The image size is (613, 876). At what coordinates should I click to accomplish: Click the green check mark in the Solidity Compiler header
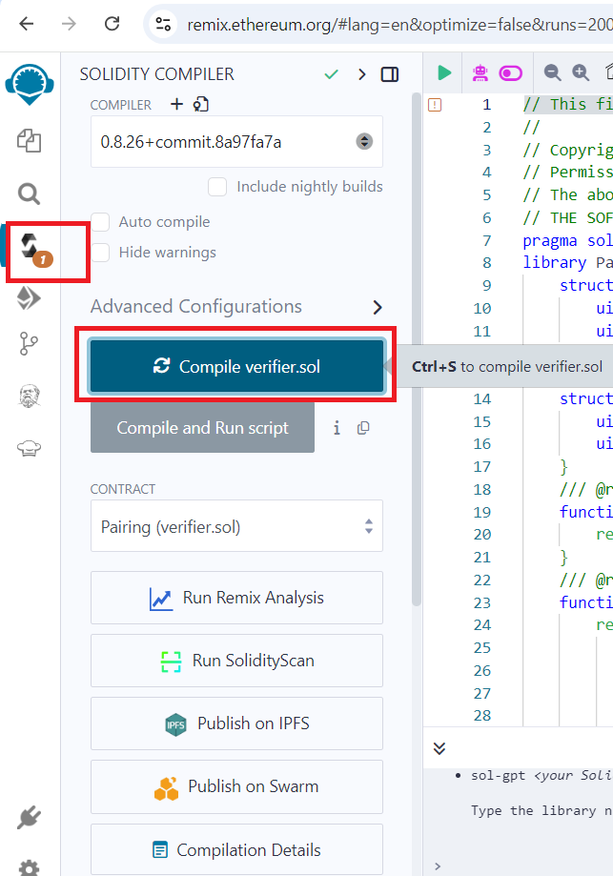(x=332, y=73)
